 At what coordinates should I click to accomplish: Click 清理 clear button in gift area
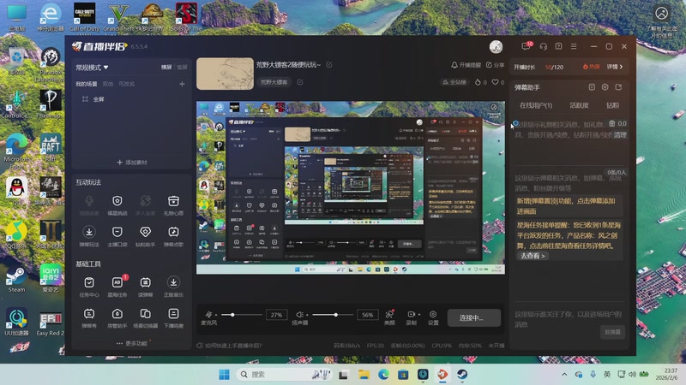point(620,135)
